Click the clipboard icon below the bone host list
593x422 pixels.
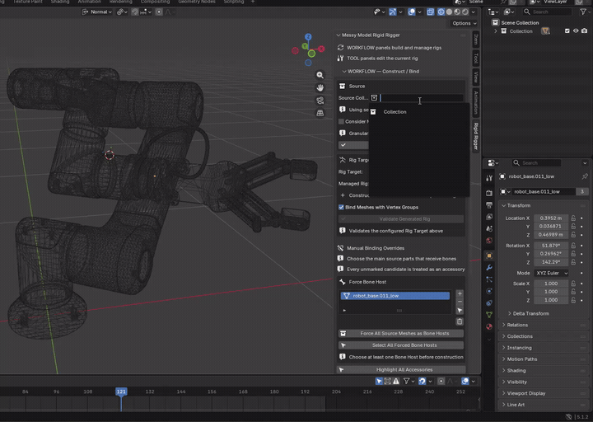[460, 321]
